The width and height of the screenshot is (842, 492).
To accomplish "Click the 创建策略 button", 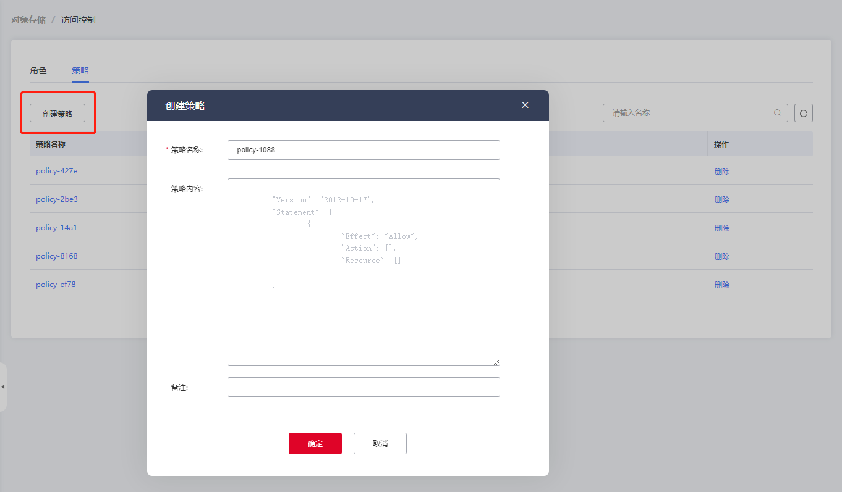I will tap(57, 114).
